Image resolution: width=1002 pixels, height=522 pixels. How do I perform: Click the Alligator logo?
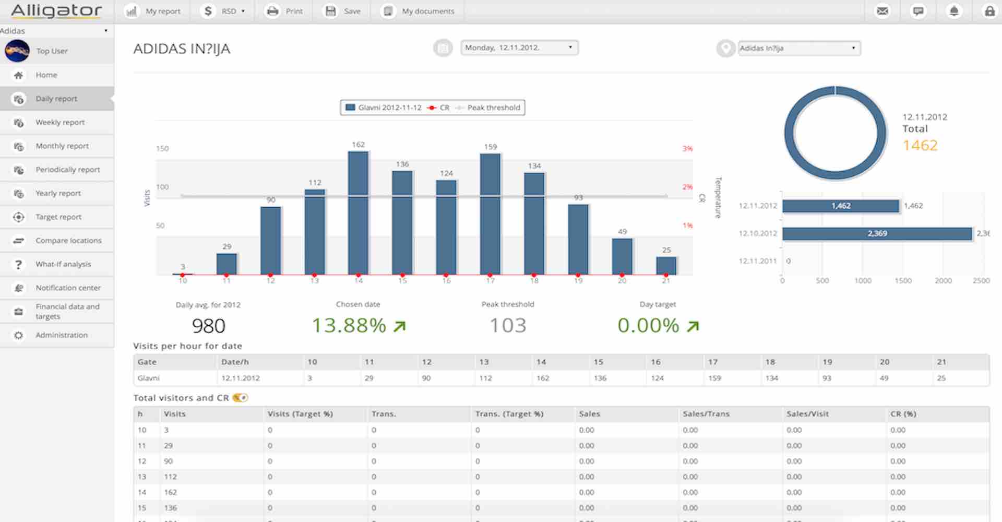(x=56, y=11)
